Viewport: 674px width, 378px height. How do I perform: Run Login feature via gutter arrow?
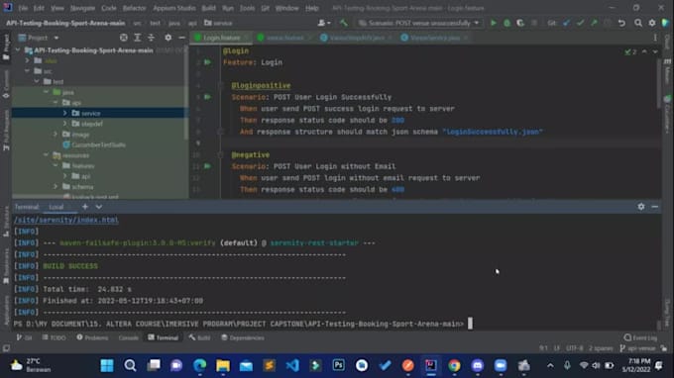207,62
